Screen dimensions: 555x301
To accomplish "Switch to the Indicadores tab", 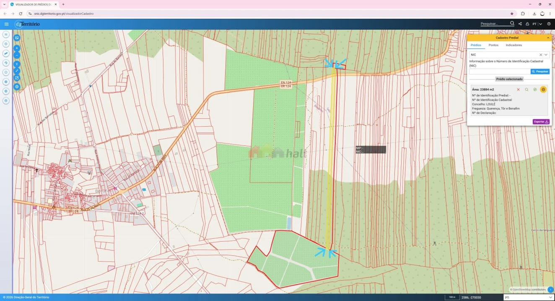I will click(x=514, y=45).
